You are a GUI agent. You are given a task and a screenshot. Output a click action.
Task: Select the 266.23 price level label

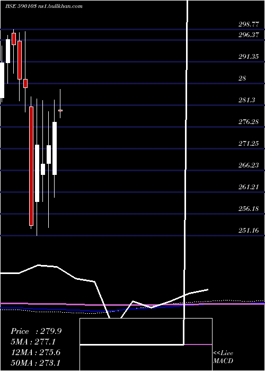pos(249,165)
